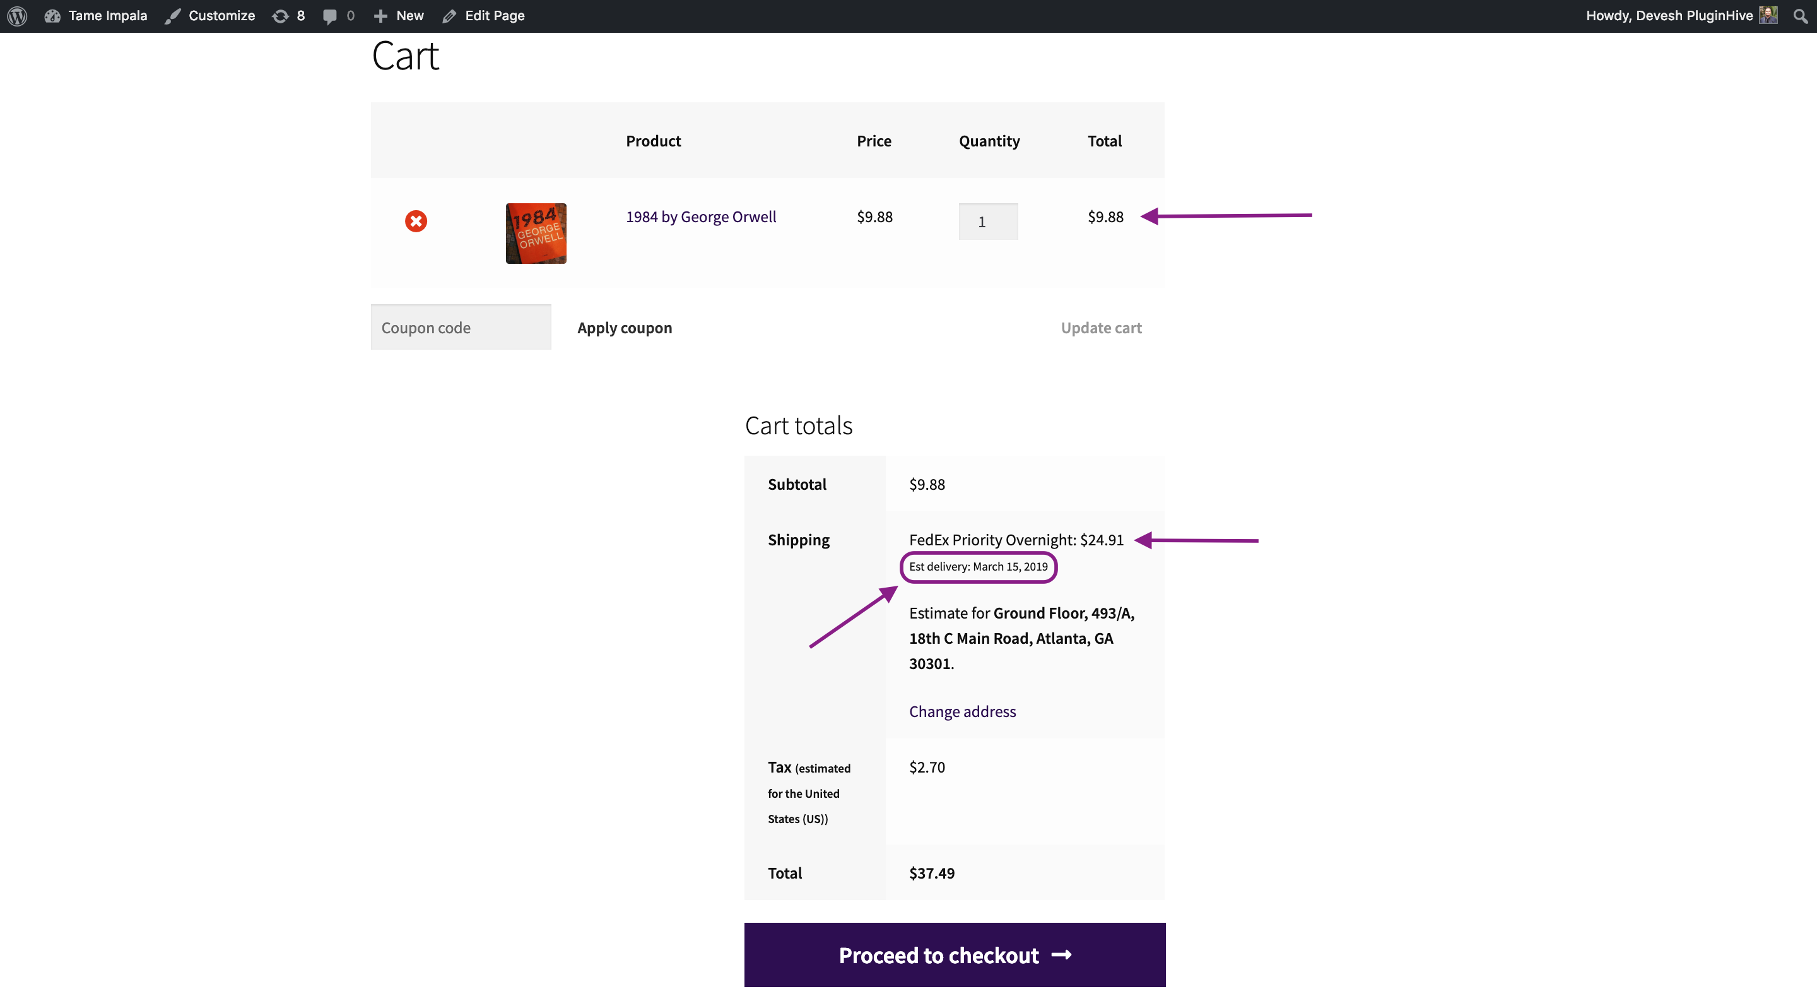1817x996 pixels.
Task: Click the 1984 book thumbnail image
Action: (x=534, y=233)
